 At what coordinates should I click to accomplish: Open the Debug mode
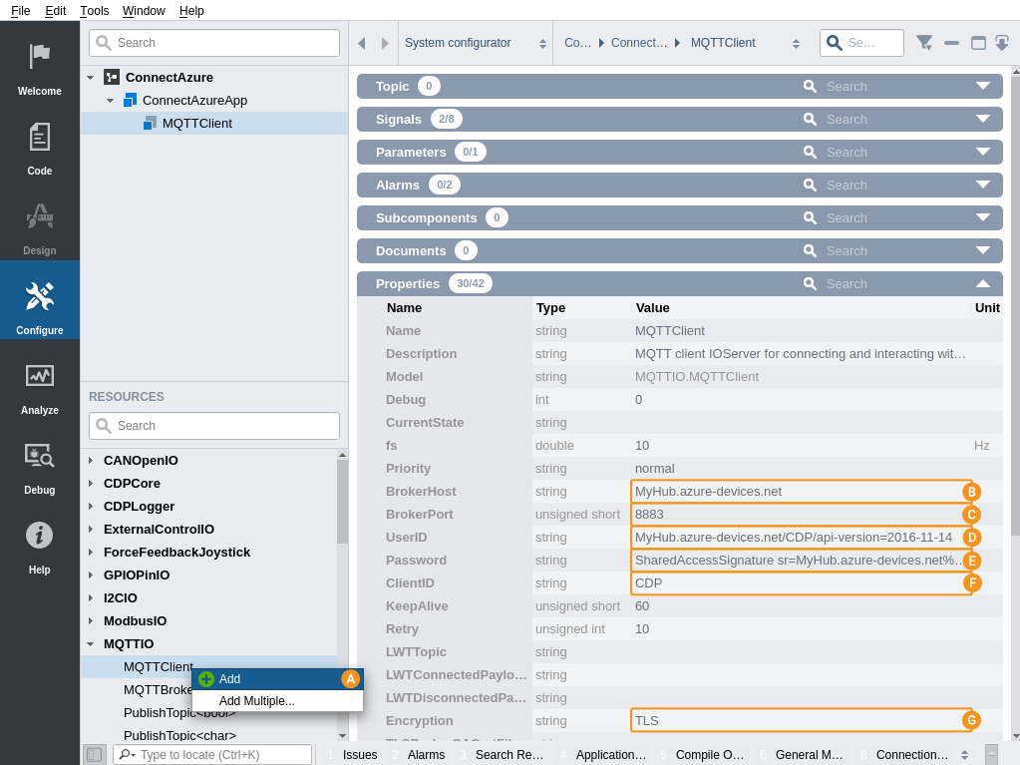(40, 465)
